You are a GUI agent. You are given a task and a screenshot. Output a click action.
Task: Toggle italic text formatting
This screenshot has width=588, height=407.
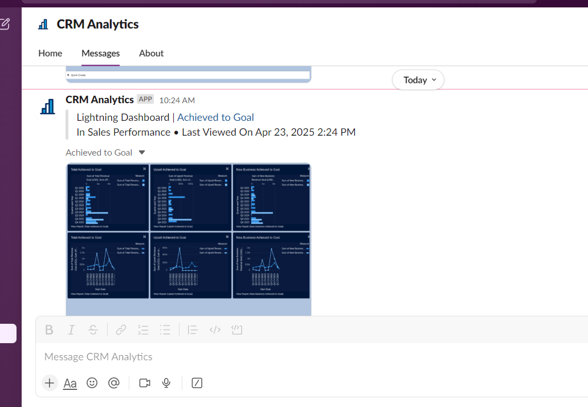tap(71, 329)
